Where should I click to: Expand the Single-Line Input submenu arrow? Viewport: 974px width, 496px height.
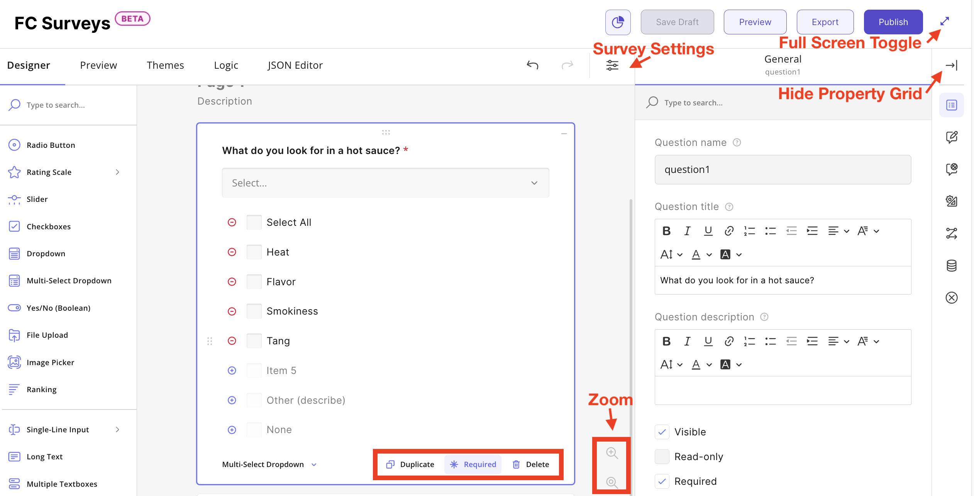[x=117, y=430]
